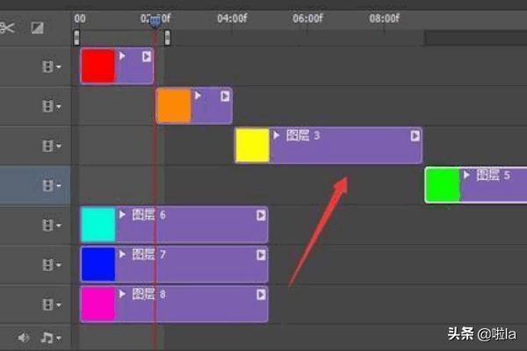
Task: Expand the 图层 6 clip properties triangle
Action: (x=123, y=214)
